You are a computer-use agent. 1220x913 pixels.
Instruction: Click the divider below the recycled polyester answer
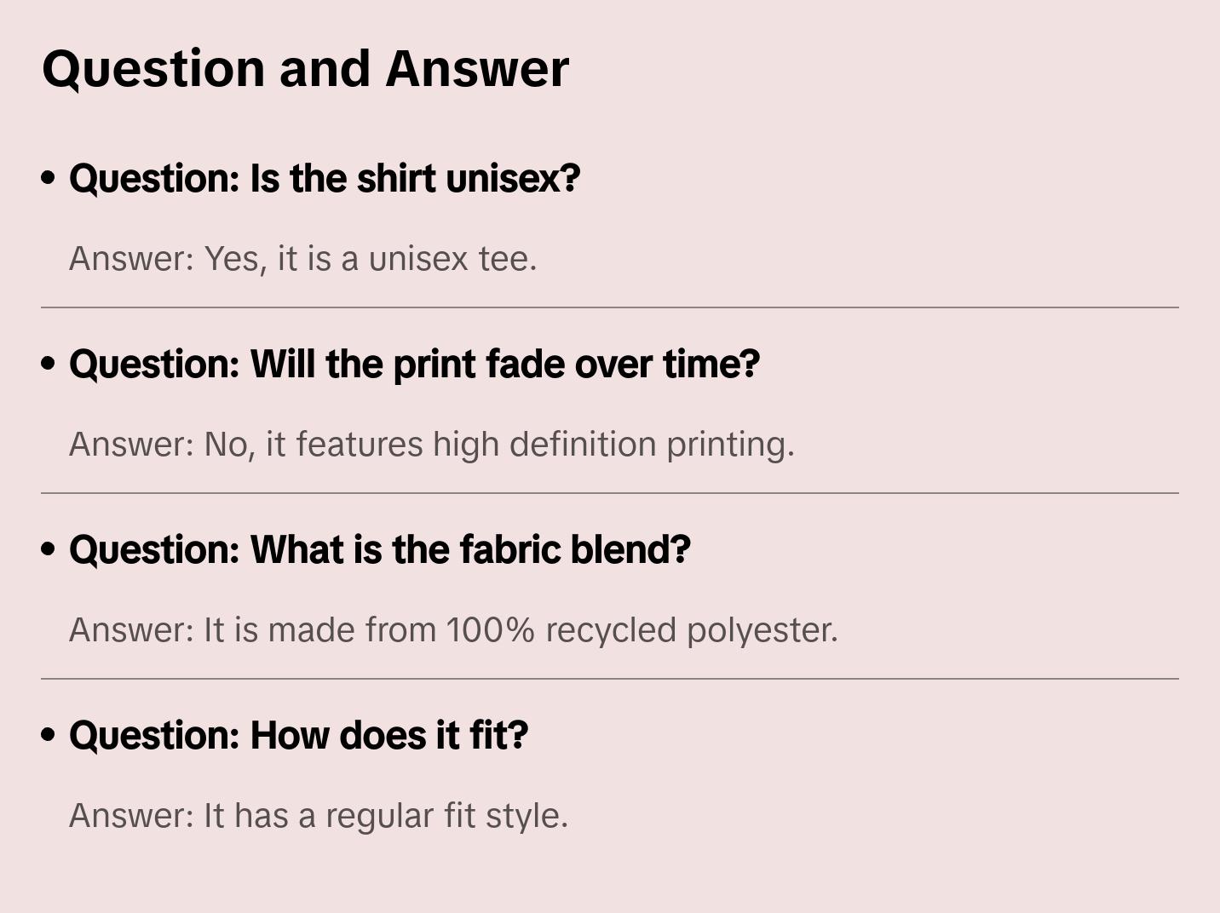click(x=610, y=679)
